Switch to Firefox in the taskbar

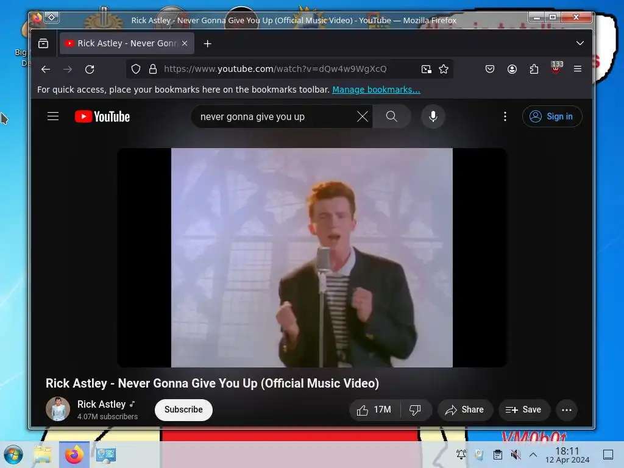[x=74, y=455]
